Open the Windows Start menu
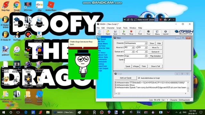Viewport: 205px width, 115px height. point(4,112)
